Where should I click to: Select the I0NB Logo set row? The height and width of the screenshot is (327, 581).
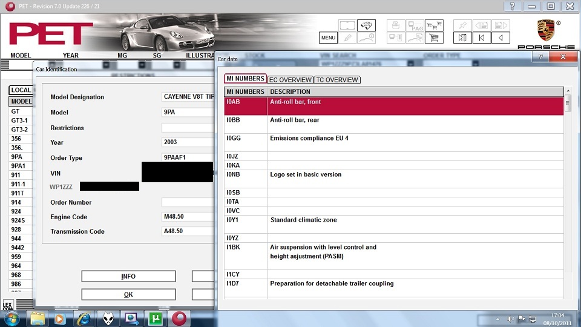[394, 179]
